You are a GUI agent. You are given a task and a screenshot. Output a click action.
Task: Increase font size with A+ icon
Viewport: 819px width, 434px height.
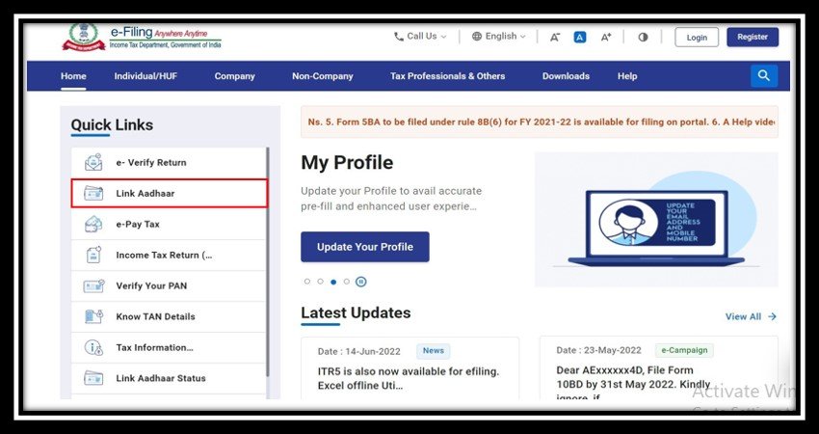click(x=606, y=37)
